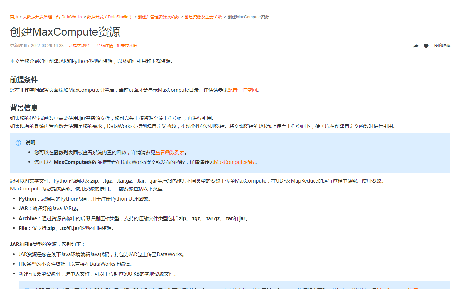Follow the 查看函数列表 link

pos(170,152)
